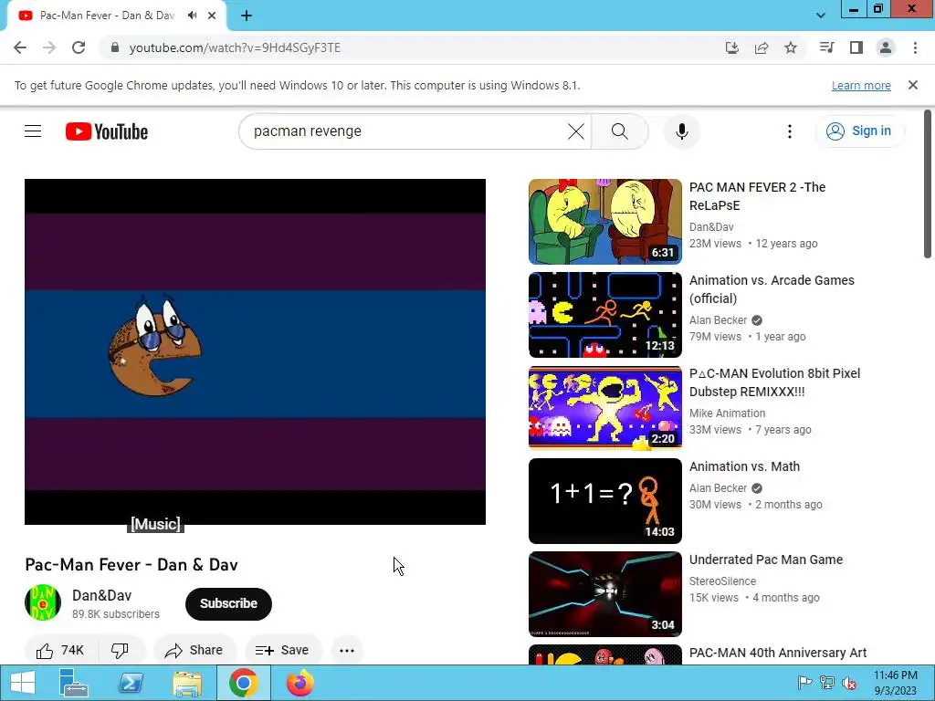The height and width of the screenshot is (701, 935).
Task: Like the video with thumbs up
Action: click(59, 650)
